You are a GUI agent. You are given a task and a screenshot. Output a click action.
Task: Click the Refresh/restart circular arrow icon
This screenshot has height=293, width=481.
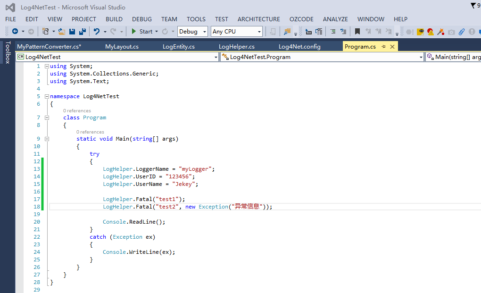165,31
